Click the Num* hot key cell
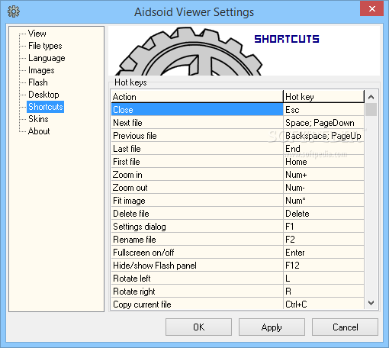The image size is (389, 348). point(323,201)
